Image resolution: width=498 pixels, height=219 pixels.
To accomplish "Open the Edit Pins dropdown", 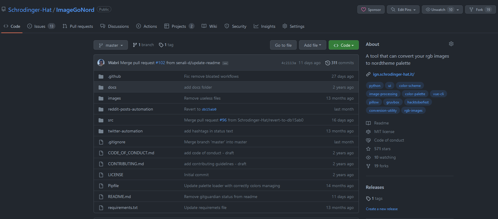I will (403, 10).
